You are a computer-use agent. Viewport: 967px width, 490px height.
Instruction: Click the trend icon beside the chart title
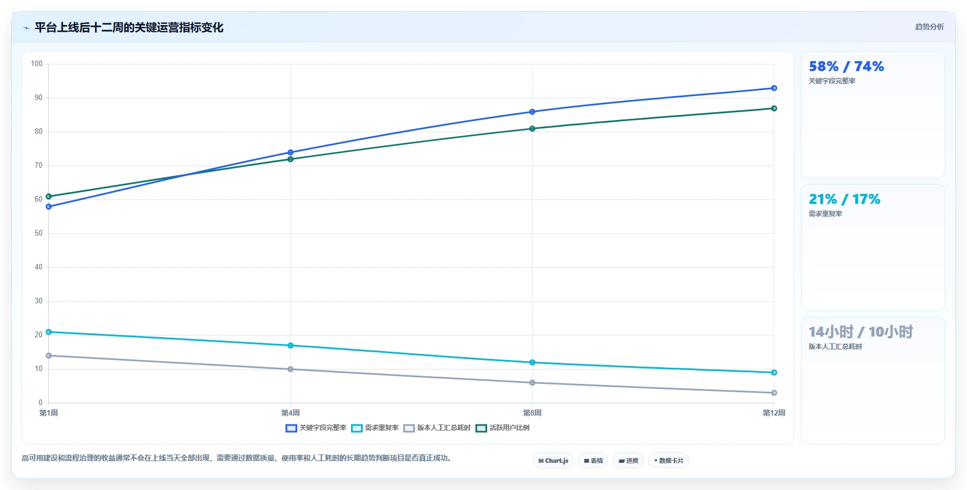[26, 28]
